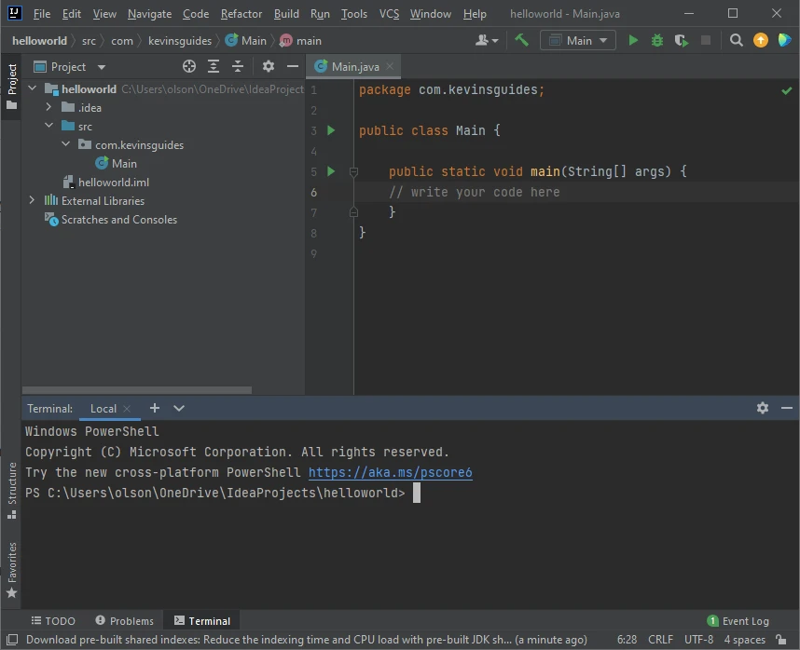Click the src breadcrumb in navigation bar

point(89,41)
